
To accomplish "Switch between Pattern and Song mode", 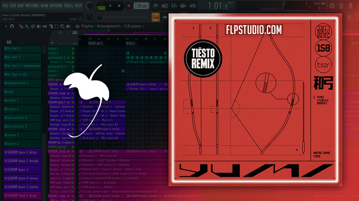I will pyautogui.click(x=101, y=6).
